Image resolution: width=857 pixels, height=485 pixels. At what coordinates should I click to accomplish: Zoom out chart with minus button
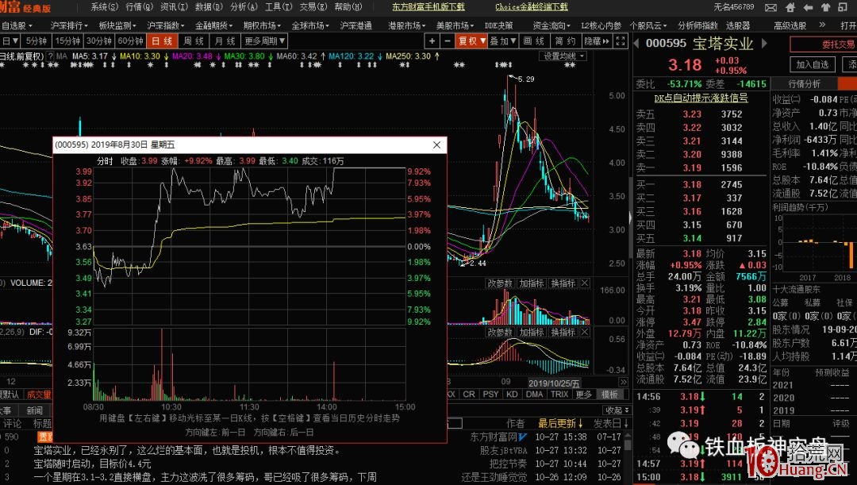pyautogui.click(x=448, y=41)
